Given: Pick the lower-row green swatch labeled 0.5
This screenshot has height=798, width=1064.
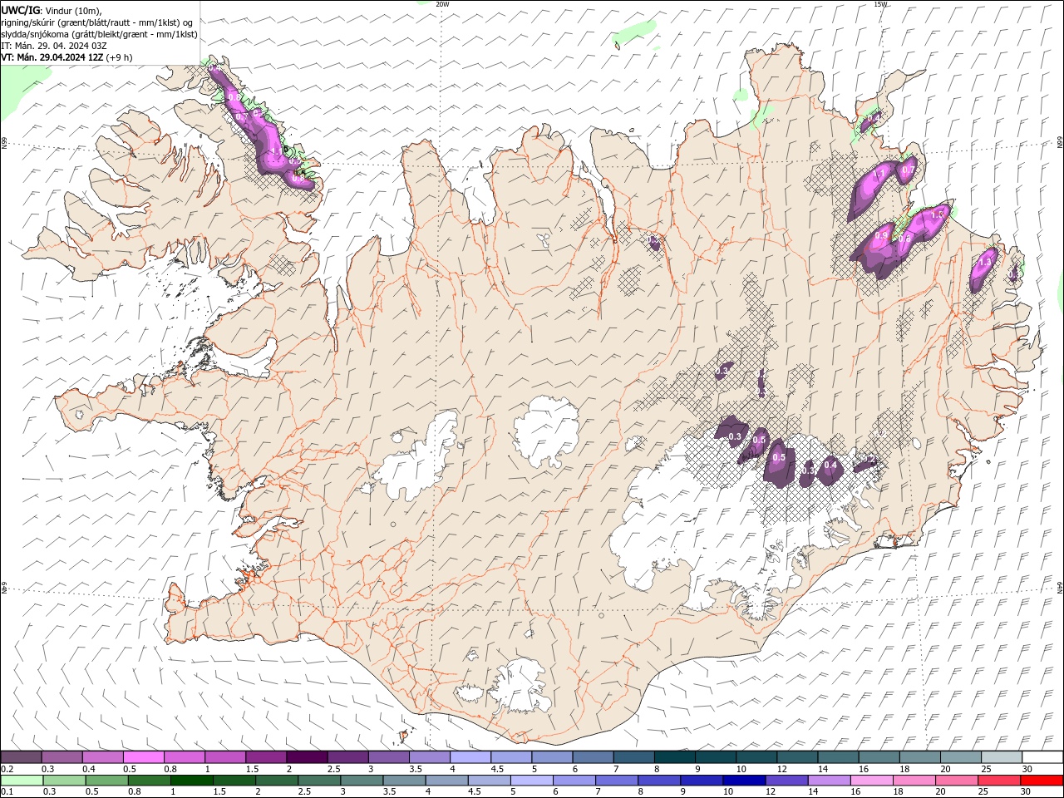Looking at the screenshot, I should coord(107,781).
